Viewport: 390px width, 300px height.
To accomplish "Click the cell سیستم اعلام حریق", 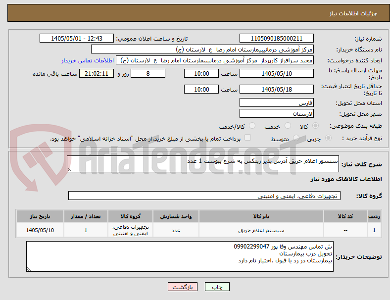I will click(x=261, y=230).
